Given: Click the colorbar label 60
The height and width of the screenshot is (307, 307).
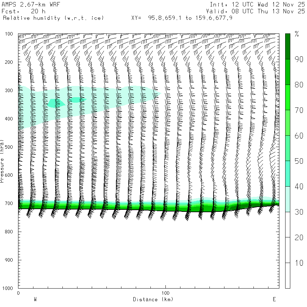Looking at the screenshot, I should point(299,136).
